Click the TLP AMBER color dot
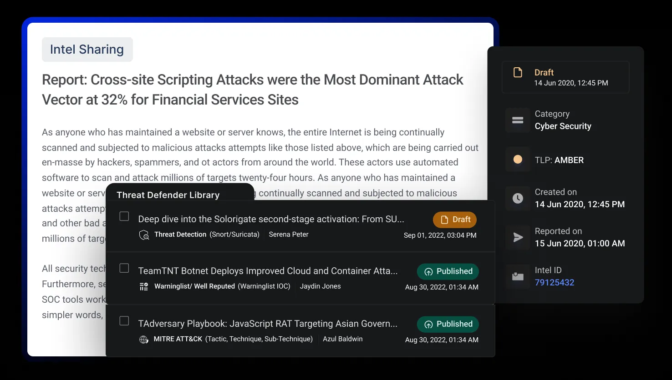The height and width of the screenshot is (380, 672). coord(518,160)
